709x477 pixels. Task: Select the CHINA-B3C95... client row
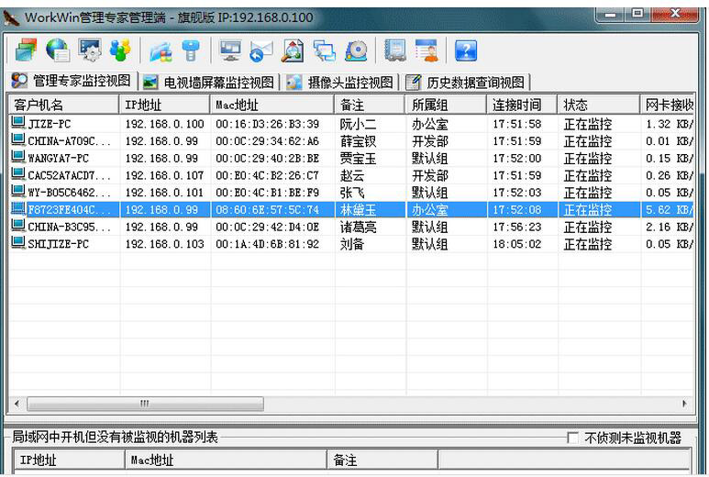point(352,227)
